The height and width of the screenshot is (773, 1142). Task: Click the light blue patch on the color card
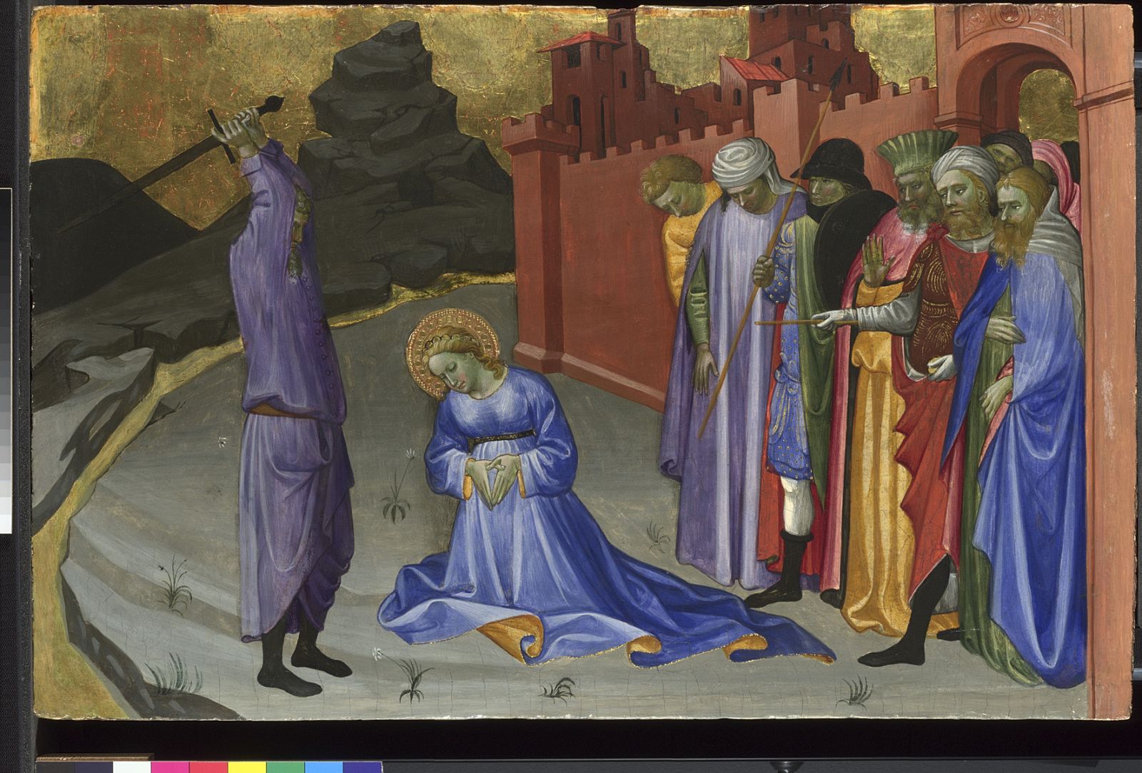[x=324, y=767]
